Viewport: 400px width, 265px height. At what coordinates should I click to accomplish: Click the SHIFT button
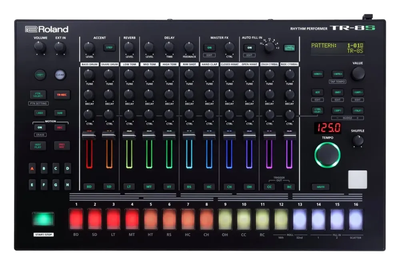40,75
